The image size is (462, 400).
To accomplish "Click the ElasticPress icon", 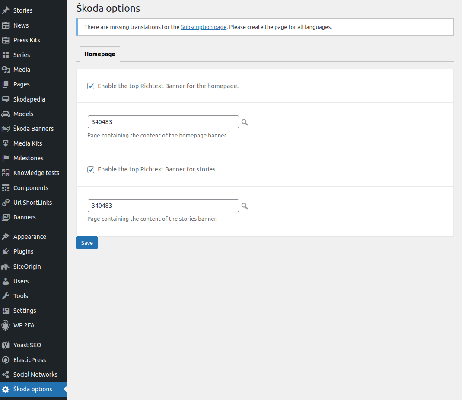I will click(6, 360).
